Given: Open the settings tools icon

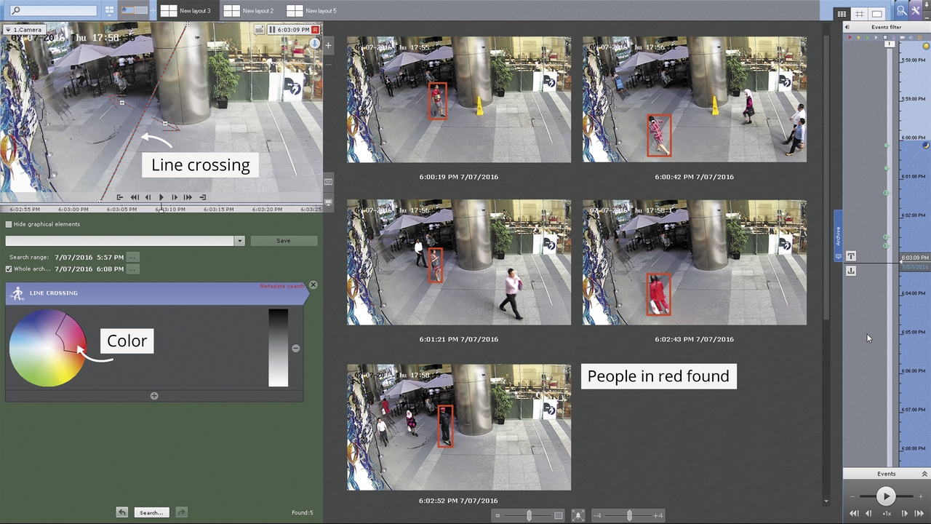Looking at the screenshot, I should point(916,10).
